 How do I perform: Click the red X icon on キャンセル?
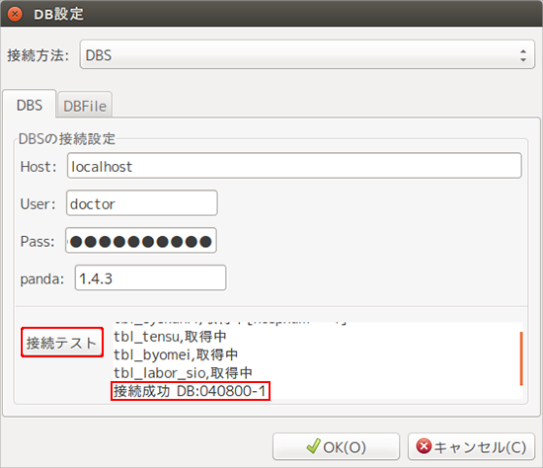[424, 446]
